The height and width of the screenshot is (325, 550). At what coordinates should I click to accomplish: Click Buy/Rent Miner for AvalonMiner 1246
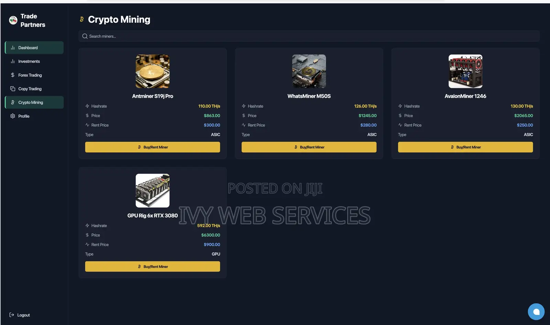465,147
